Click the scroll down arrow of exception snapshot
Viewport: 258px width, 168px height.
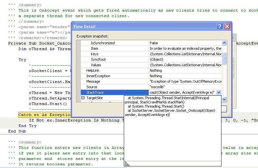coord(224,99)
